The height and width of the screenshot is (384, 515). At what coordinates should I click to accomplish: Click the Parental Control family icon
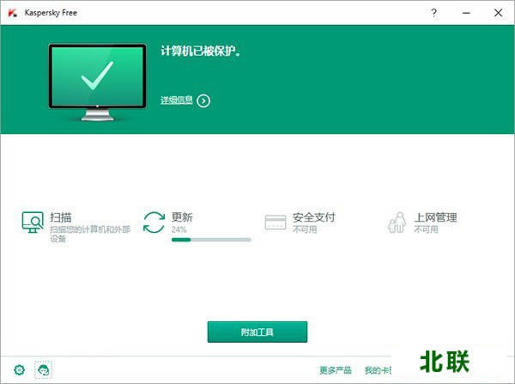point(397,222)
